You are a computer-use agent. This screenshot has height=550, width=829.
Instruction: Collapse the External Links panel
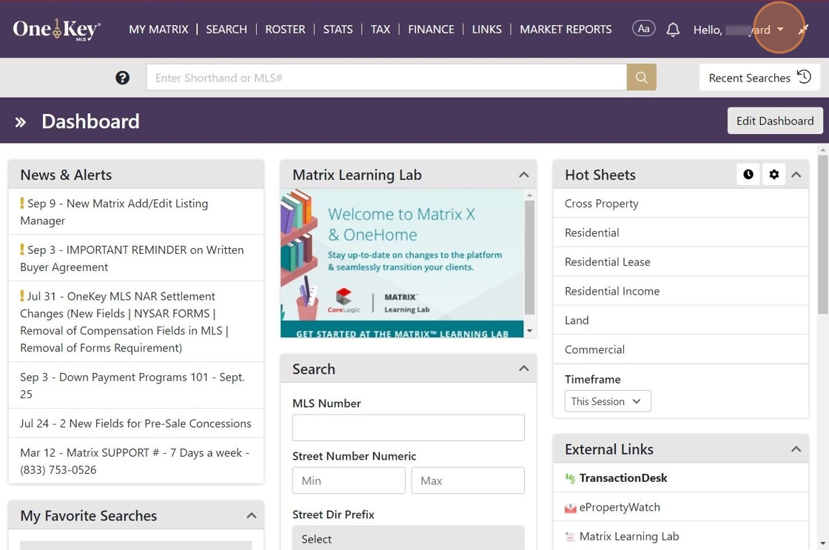(796, 449)
